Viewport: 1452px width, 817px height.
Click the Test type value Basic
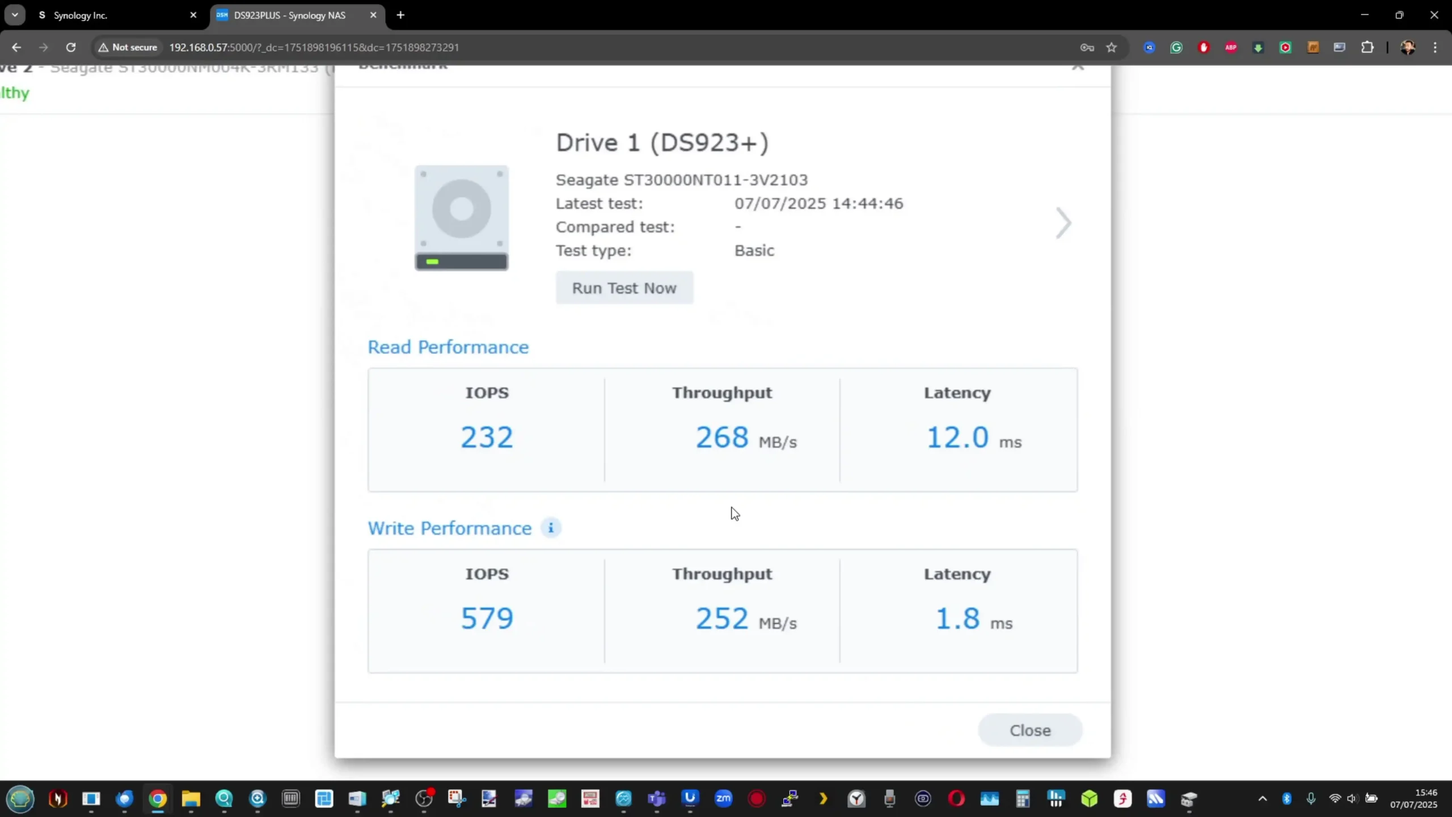pyautogui.click(x=754, y=250)
